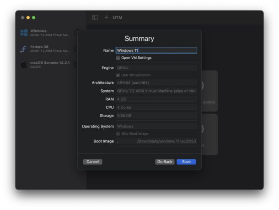Click the Architecture field showing ARM64
The width and height of the screenshot is (279, 210).
click(x=156, y=82)
